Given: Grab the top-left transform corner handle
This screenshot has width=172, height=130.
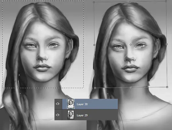Looking at the screenshot, I should tap(94, 2).
